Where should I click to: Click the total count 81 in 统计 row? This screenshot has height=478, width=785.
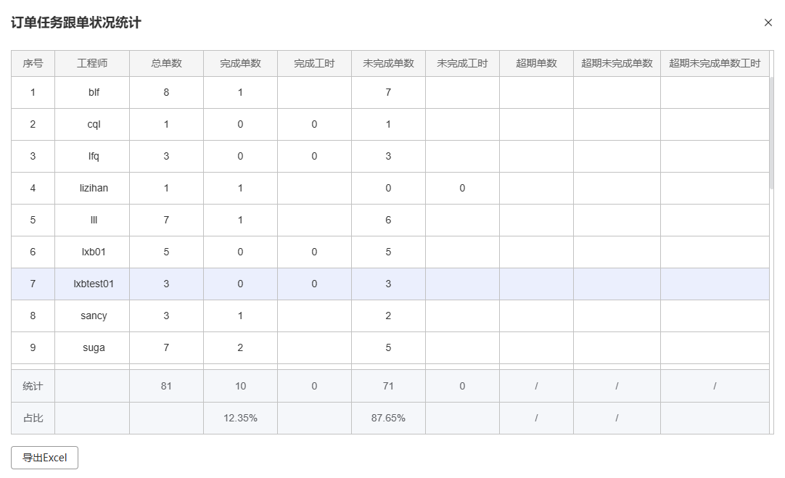166,386
